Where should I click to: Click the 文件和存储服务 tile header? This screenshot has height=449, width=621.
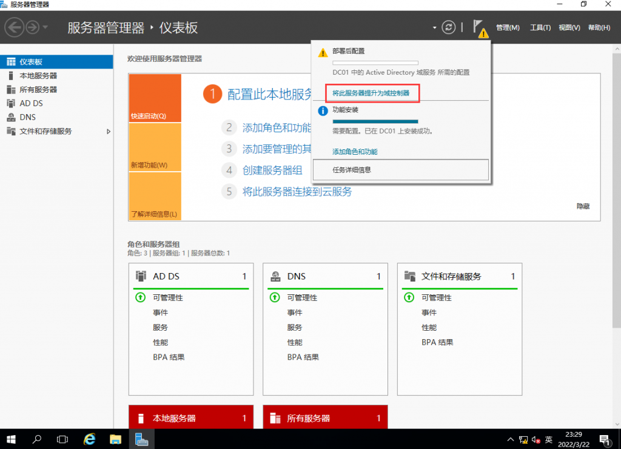(x=460, y=276)
